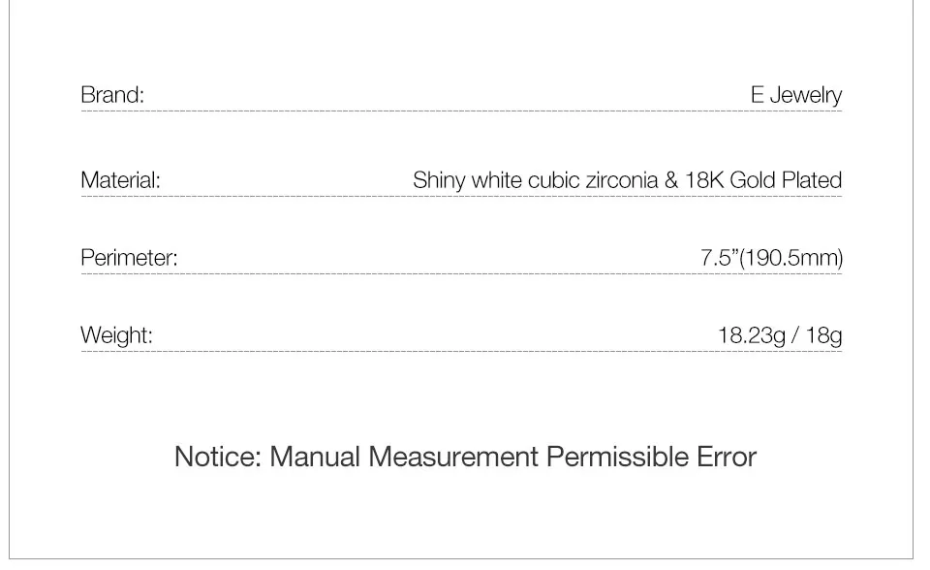Click the E Jewelry brand value

[x=796, y=95]
